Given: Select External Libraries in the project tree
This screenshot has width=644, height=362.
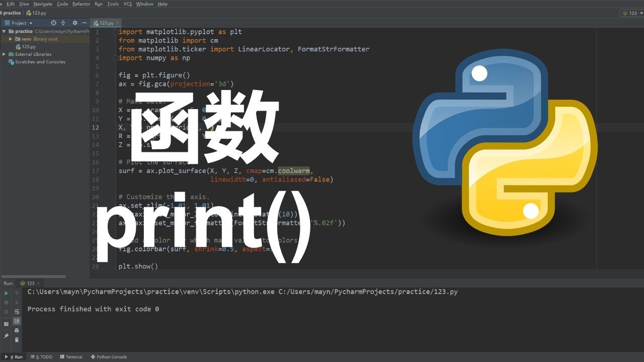Looking at the screenshot, I should pyautogui.click(x=30, y=54).
